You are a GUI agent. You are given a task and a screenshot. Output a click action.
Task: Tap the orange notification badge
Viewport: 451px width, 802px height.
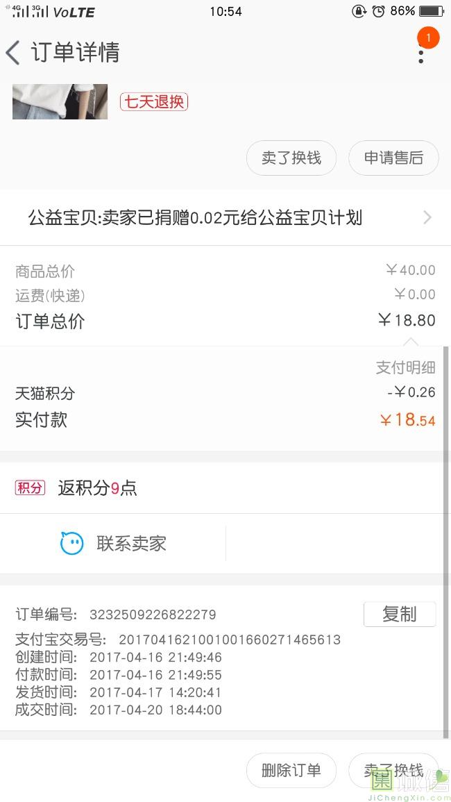(x=428, y=37)
